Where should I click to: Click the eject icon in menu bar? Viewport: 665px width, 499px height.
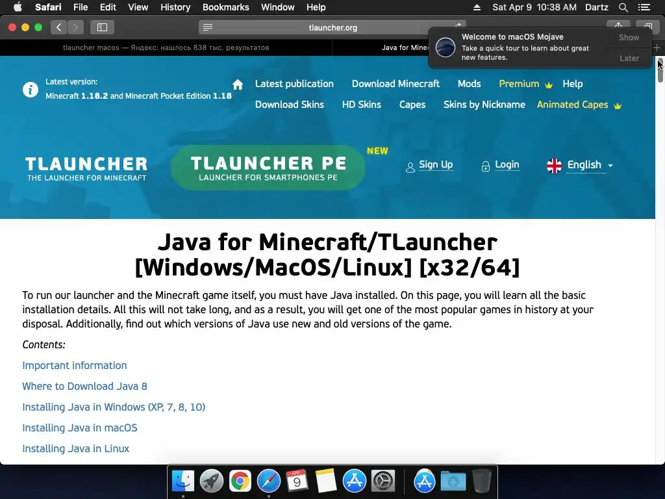[x=477, y=7]
